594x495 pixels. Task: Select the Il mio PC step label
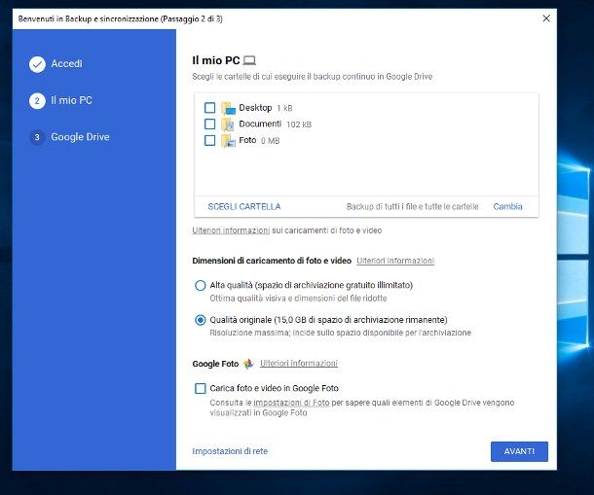click(x=72, y=100)
